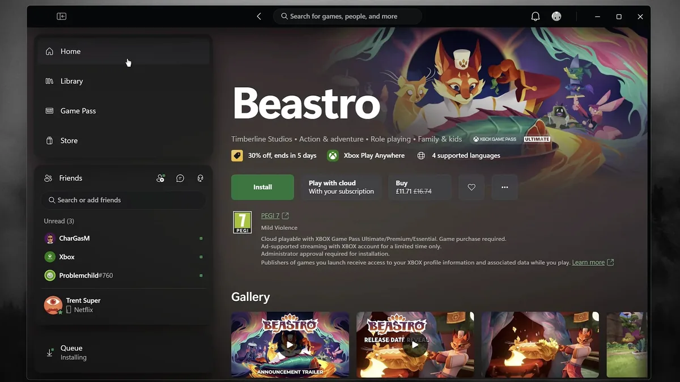The width and height of the screenshot is (680, 382).
Task: Click the PEGI 7 rating badge
Action: point(243,222)
